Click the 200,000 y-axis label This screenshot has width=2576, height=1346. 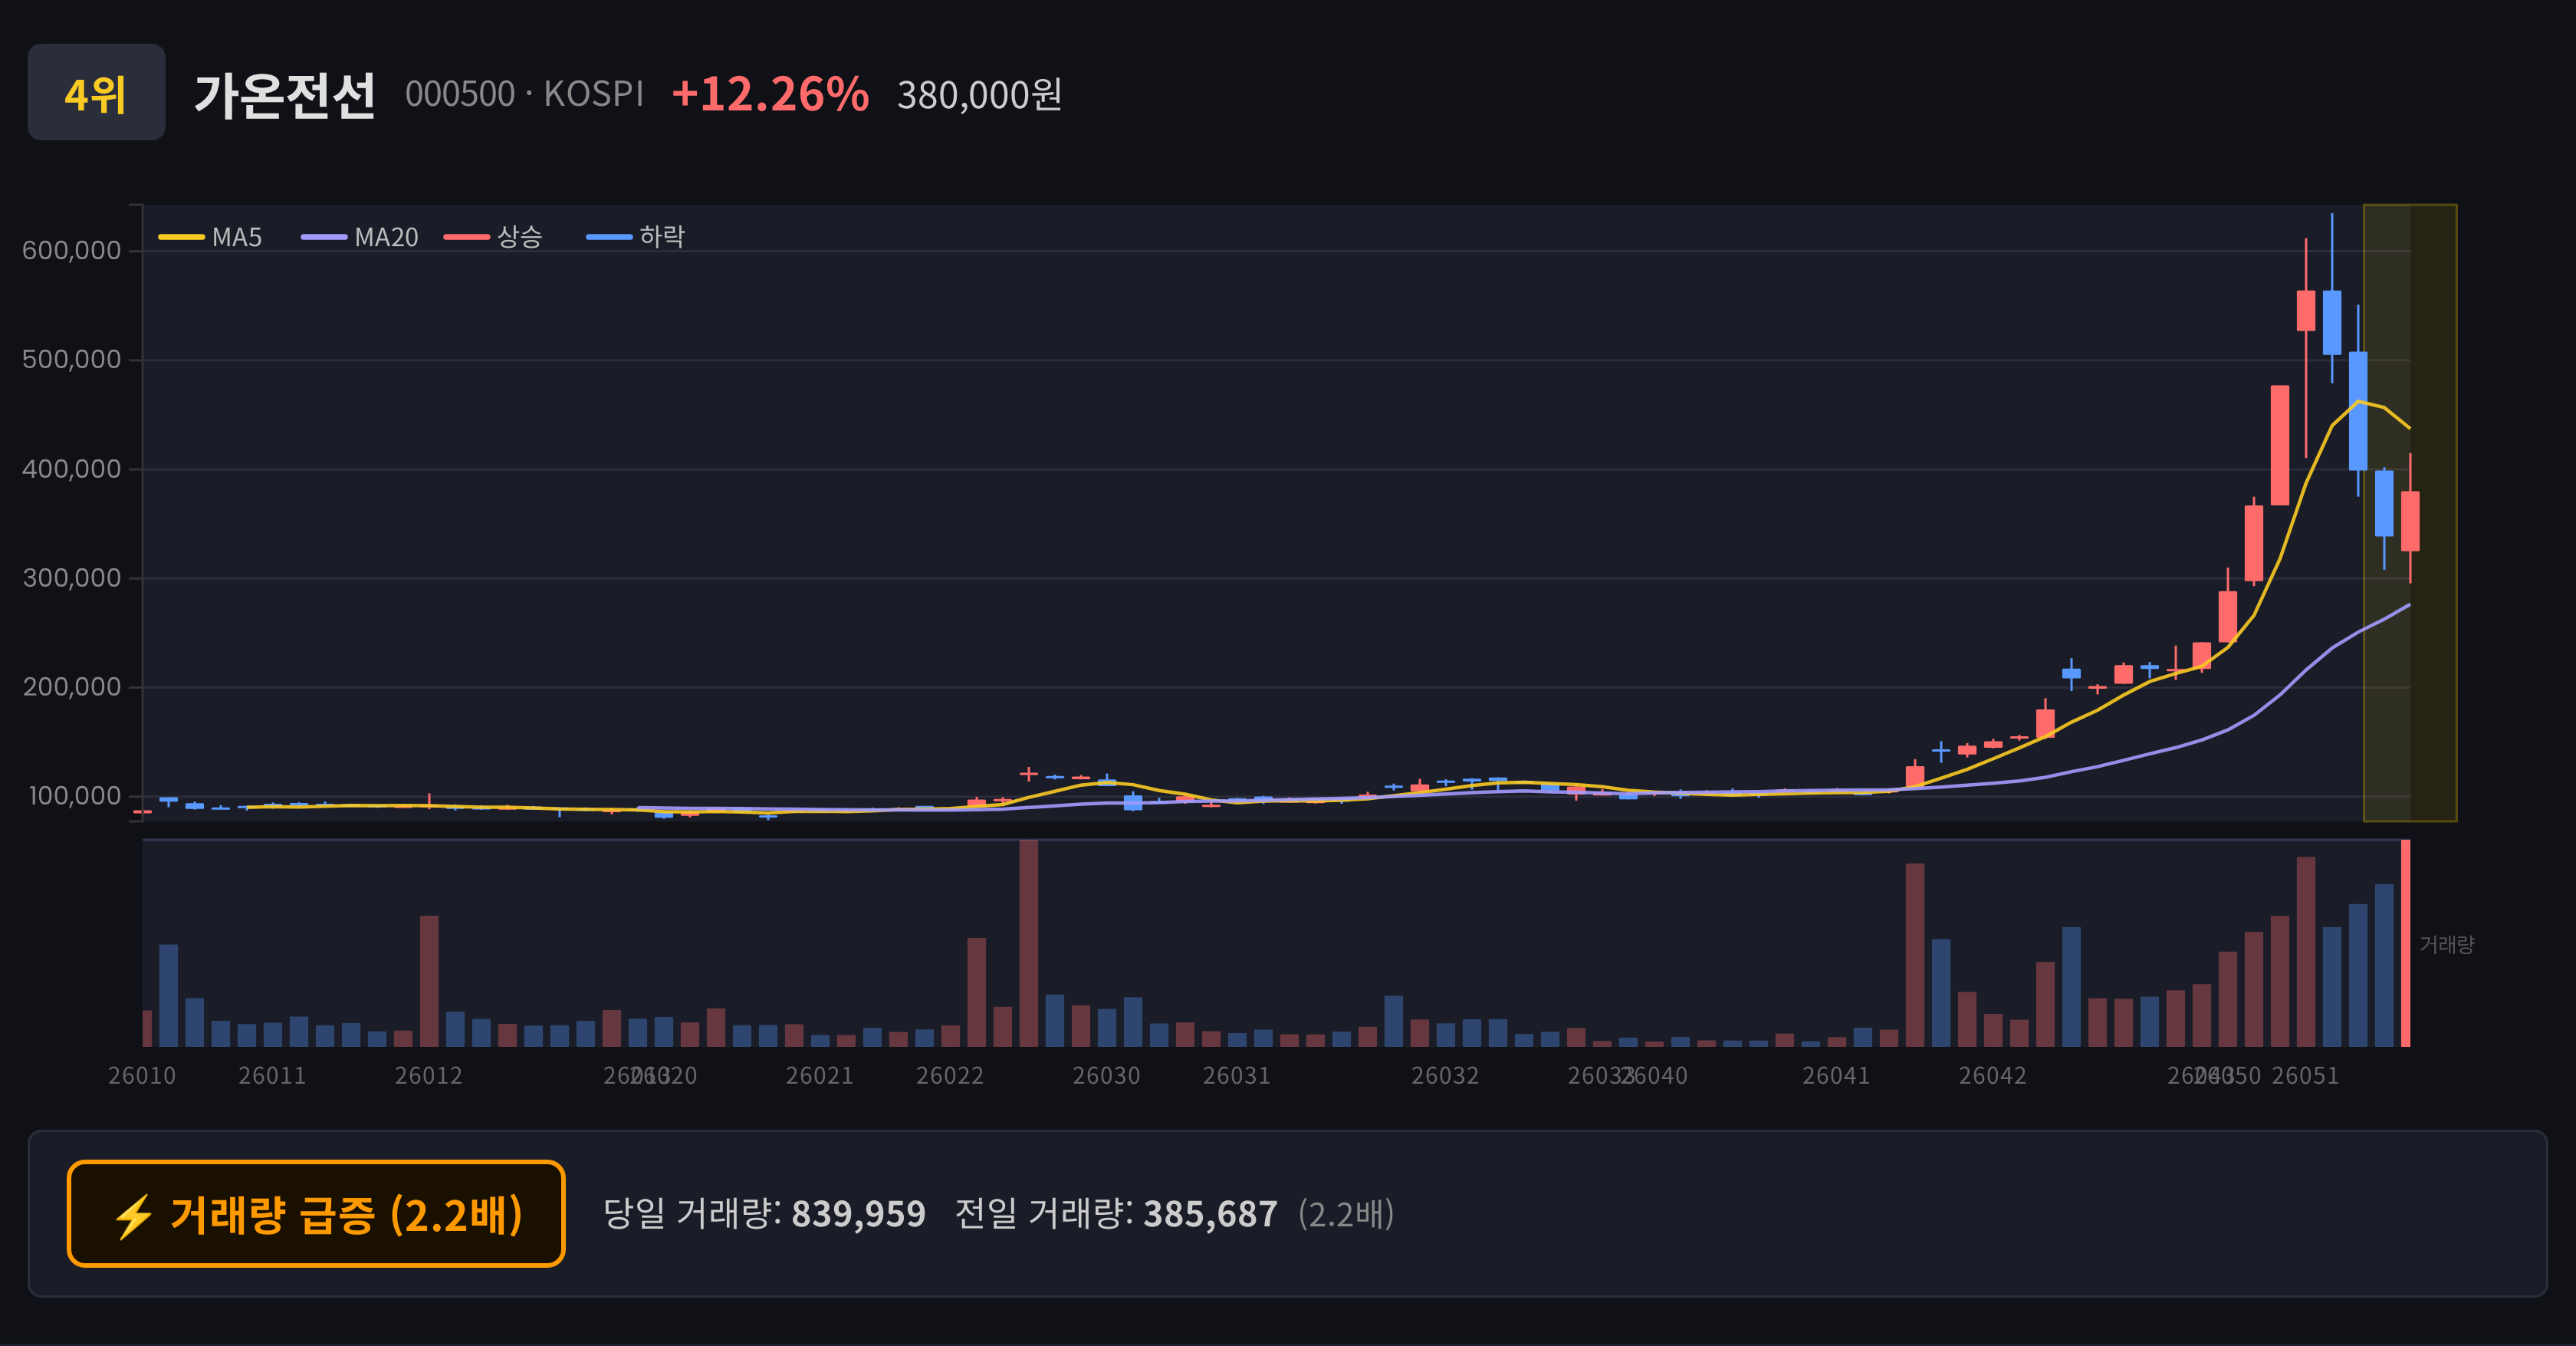click(x=72, y=686)
